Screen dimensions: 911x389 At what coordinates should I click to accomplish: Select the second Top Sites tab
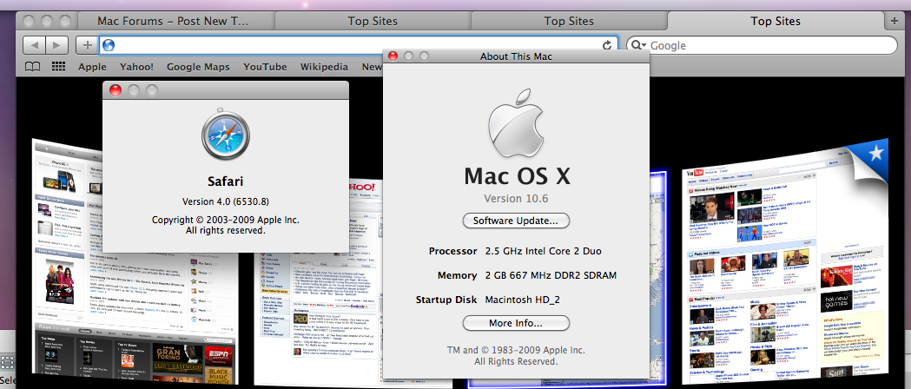[x=373, y=22]
